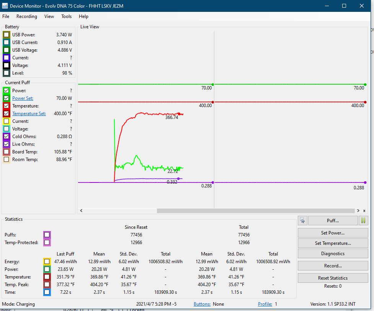The width and height of the screenshot is (374, 311).
Task: Jump to end using scrollbar end arrow
Action: pos(364,211)
